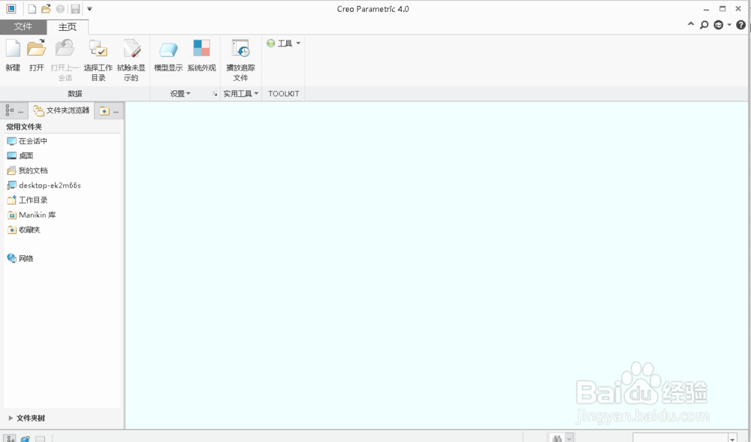
Task: Open the Manikin 库 folder
Action: click(x=31, y=215)
